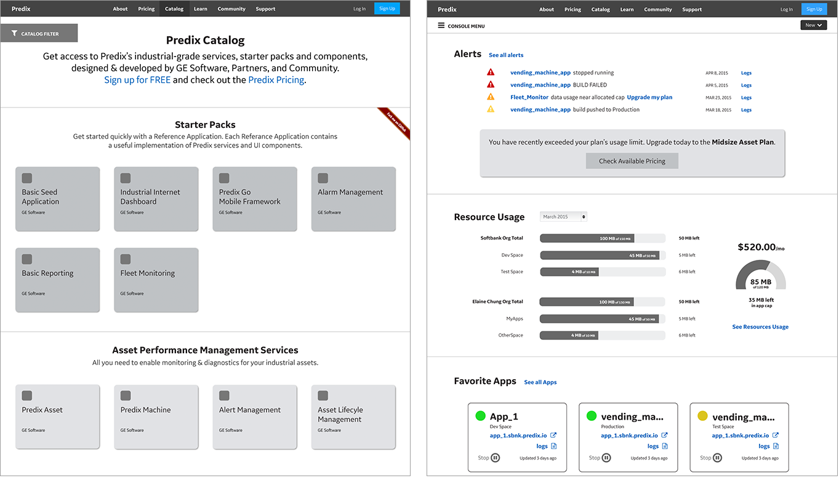Screen dimensions: 839x478
Task: Select orange warning icon beside Fleet_Monitor alert
Action: 491,97
